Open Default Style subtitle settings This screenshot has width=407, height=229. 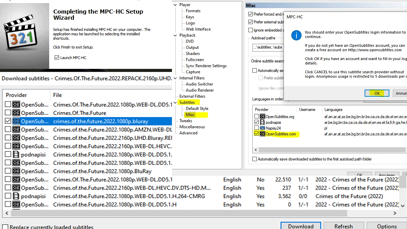(197, 109)
